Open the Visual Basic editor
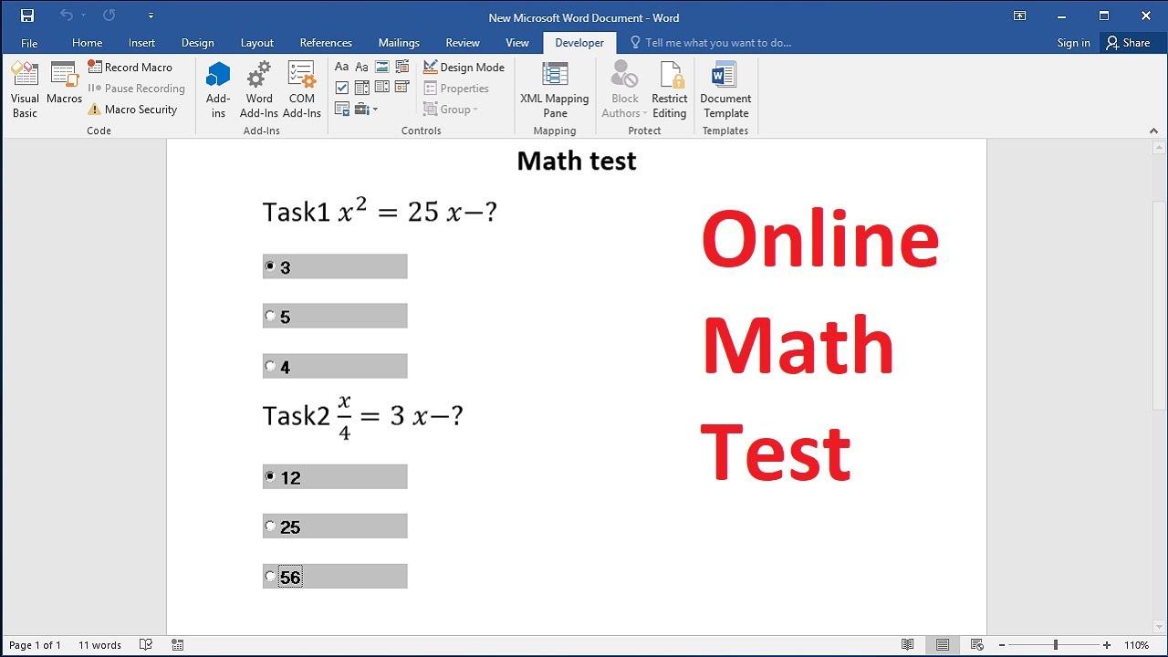The image size is (1168, 657). point(25,90)
